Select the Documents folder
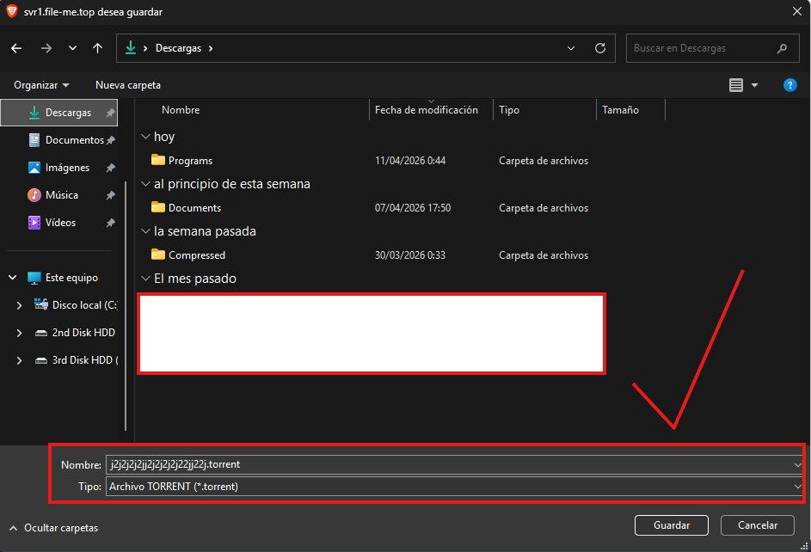This screenshot has width=811, height=552. pos(187,208)
